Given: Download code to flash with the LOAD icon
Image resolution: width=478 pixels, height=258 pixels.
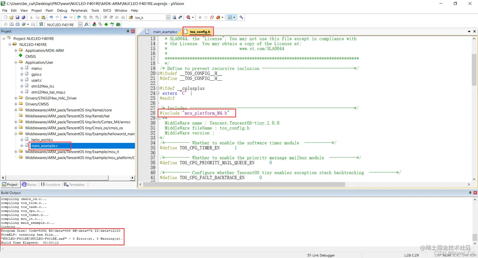Looking at the screenshot, I should pos(41,24).
